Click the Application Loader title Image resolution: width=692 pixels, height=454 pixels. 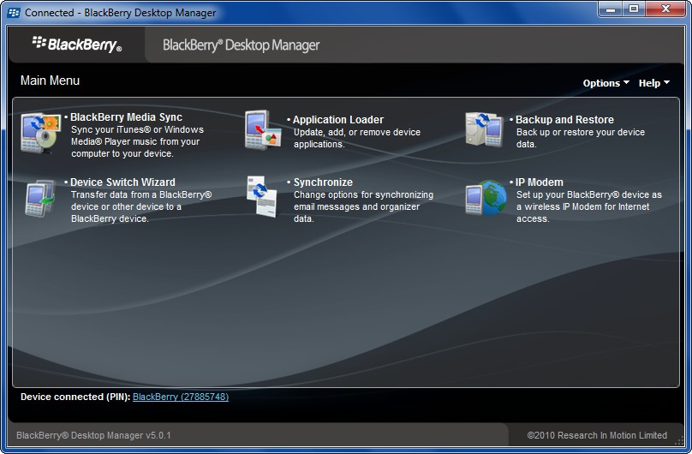tap(338, 120)
